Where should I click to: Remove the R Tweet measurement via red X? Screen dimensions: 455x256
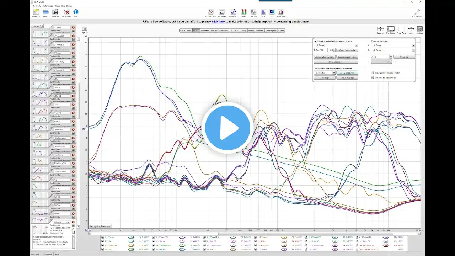click(x=73, y=53)
